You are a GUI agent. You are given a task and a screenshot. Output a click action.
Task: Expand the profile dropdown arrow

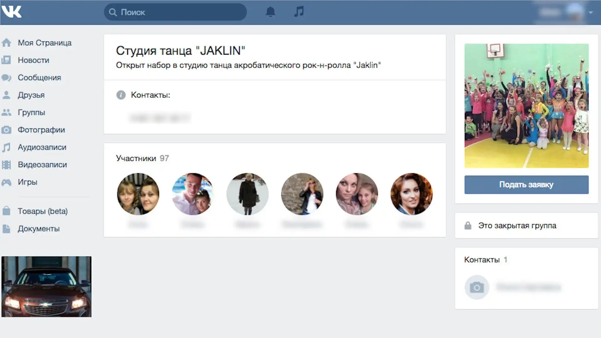(591, 13)
